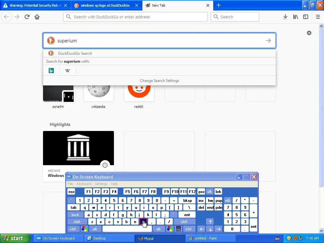
Task: Click the context menu key on keyboard
Action: 178,229
